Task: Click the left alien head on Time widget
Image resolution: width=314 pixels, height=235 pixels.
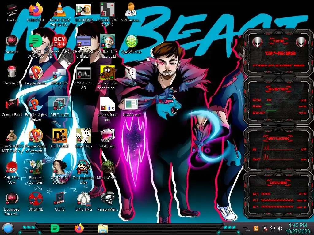Action: (x=257, y=42)
